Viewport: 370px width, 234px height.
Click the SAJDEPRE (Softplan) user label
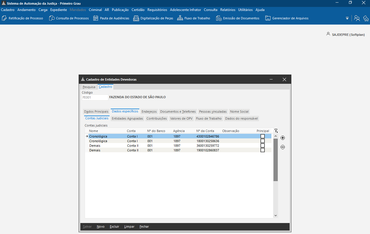(348, 35)
